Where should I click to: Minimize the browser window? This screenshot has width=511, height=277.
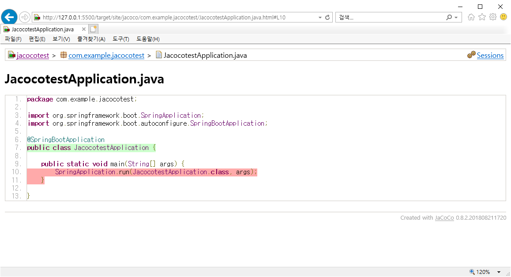[x=460, y=7]
